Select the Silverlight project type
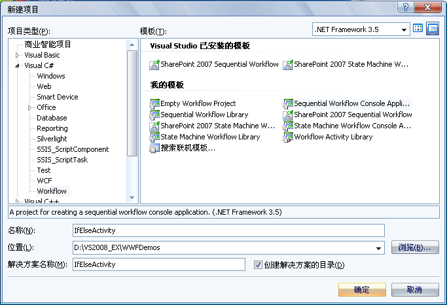This screenshot has width=447, height=305. click(x=52, y=139)
